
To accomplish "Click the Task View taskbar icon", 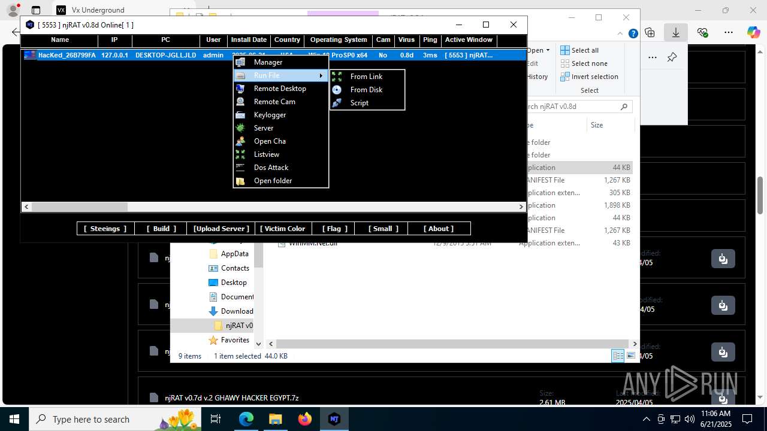I will tap(216, 419).
